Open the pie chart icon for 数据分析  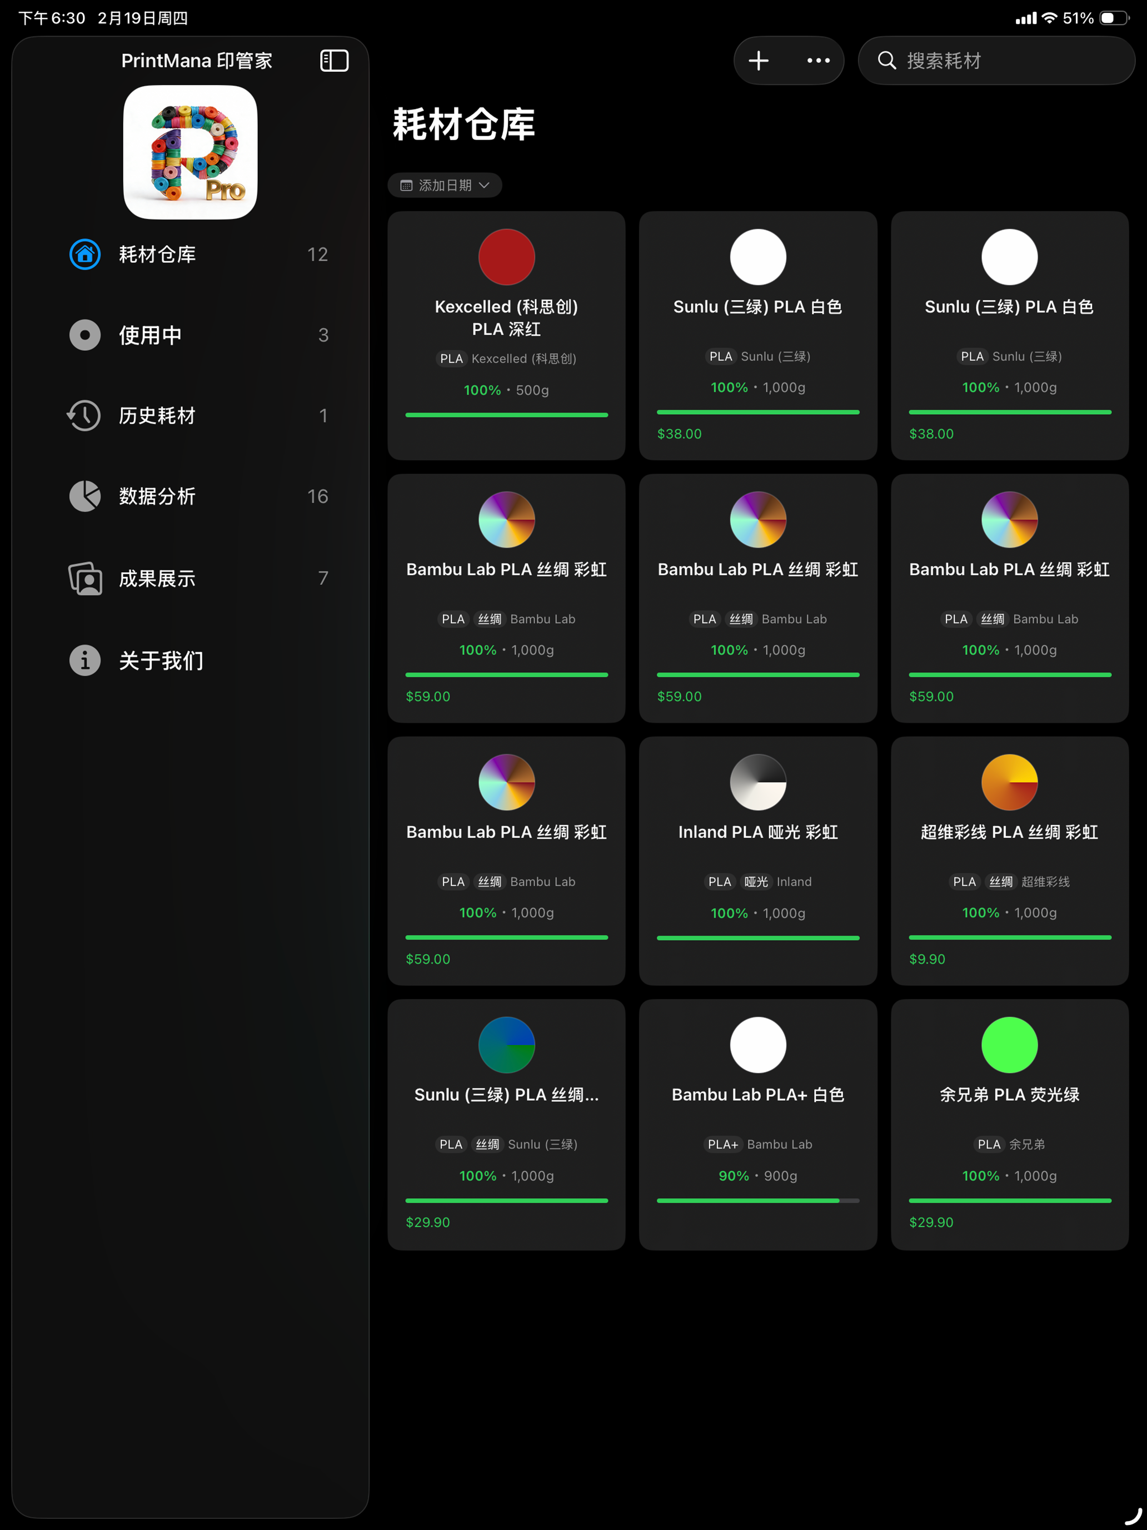(85, 496)
